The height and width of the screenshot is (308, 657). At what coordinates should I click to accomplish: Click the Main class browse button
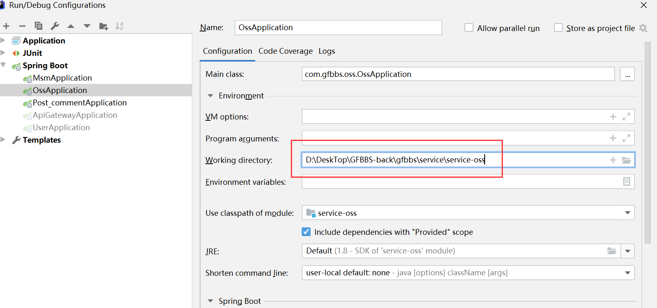click(x=627, y=74)
